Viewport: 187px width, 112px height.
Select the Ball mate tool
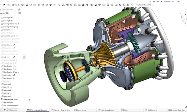pos(50,5)
